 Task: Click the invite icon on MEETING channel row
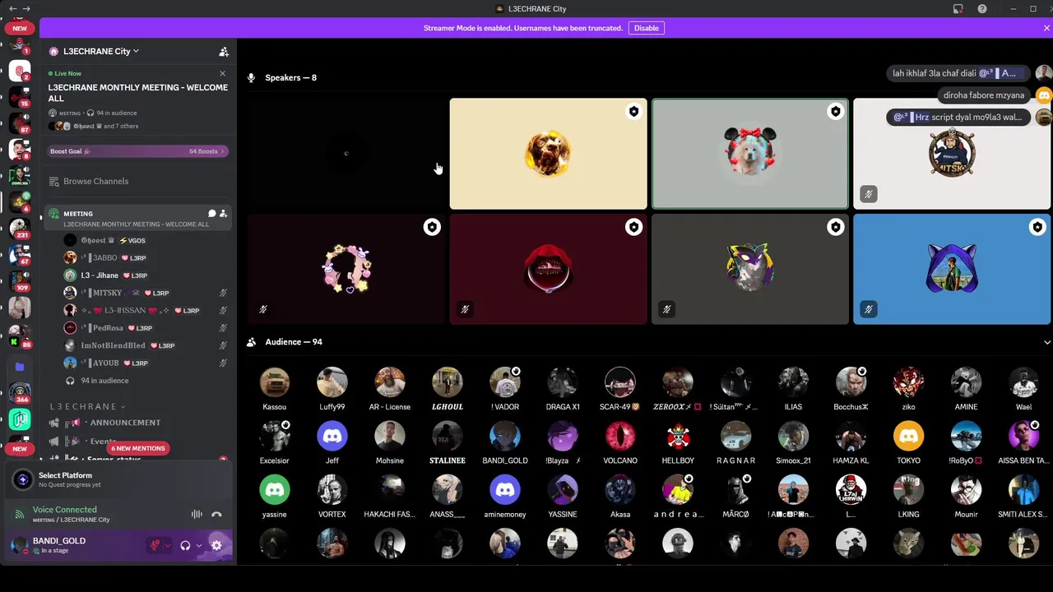click(x=223, y=214)
